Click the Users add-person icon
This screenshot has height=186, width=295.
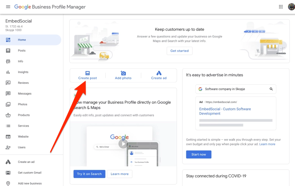pos(8,147)
